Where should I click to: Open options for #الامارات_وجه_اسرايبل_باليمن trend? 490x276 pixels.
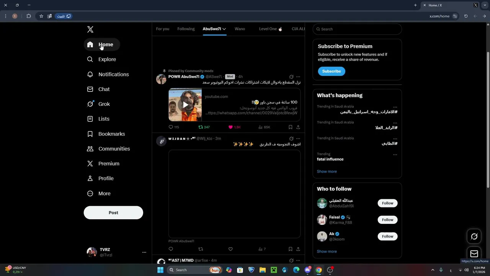tap(395, 107)
